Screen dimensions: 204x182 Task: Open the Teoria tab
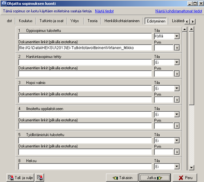tap(92, 21)
